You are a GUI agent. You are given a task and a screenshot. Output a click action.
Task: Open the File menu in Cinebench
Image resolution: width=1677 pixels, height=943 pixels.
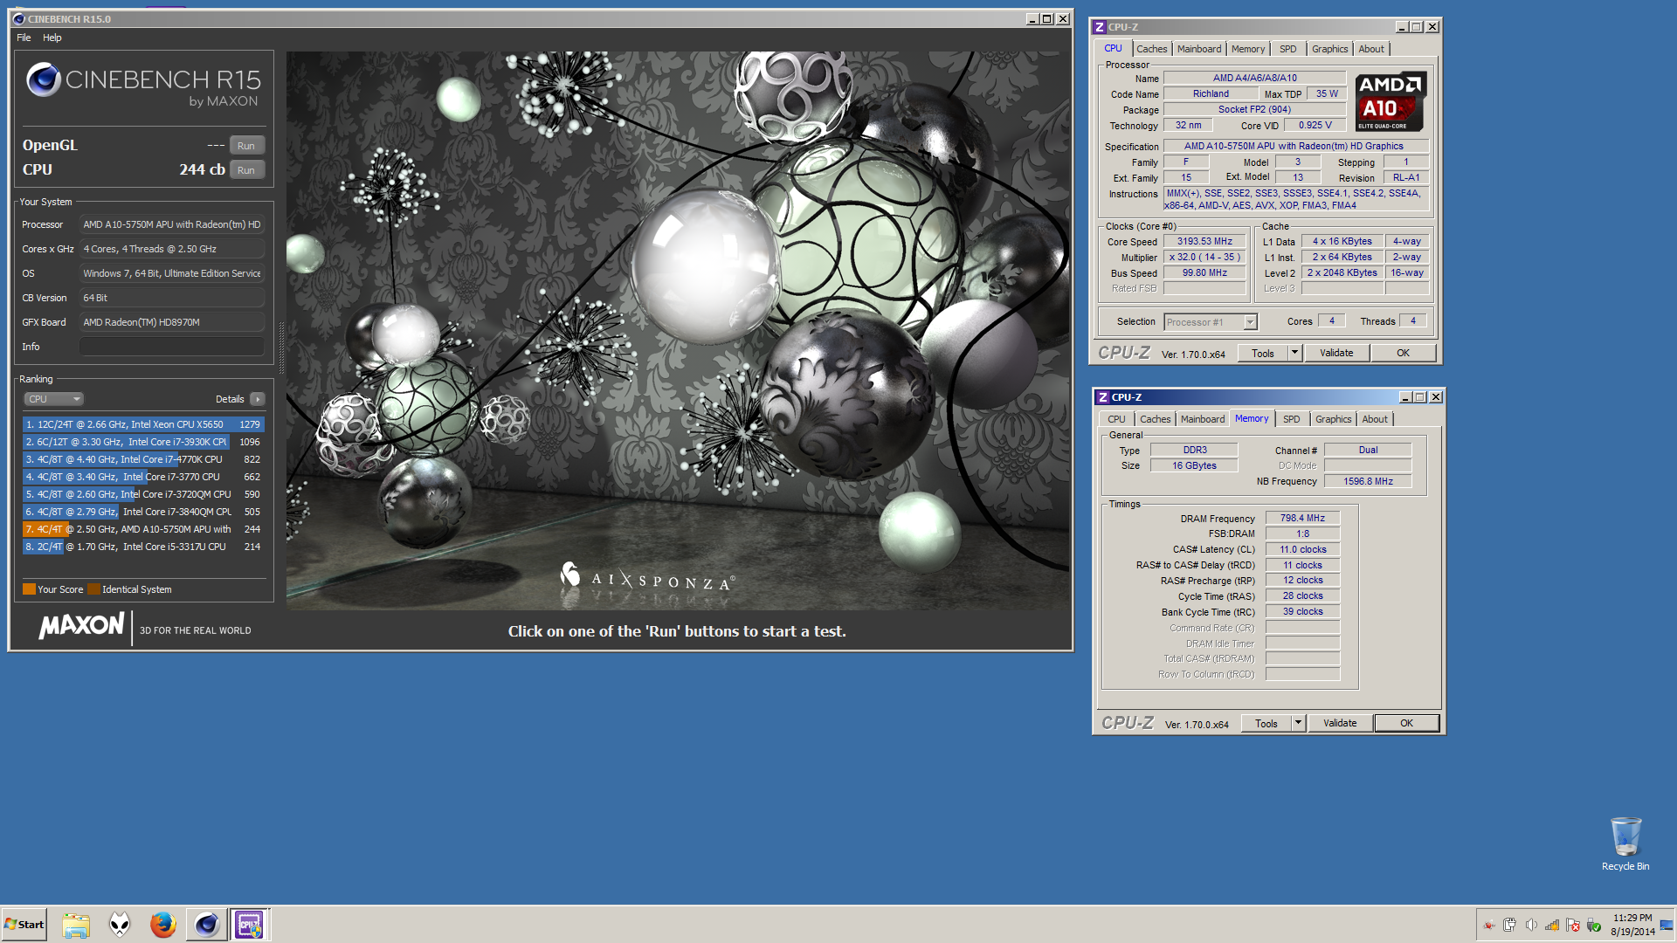pyautogui.click(x=24, y=38)
